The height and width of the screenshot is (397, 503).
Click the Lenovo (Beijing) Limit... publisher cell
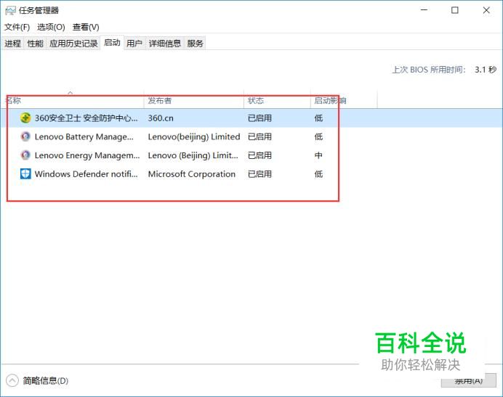(193, 155)
